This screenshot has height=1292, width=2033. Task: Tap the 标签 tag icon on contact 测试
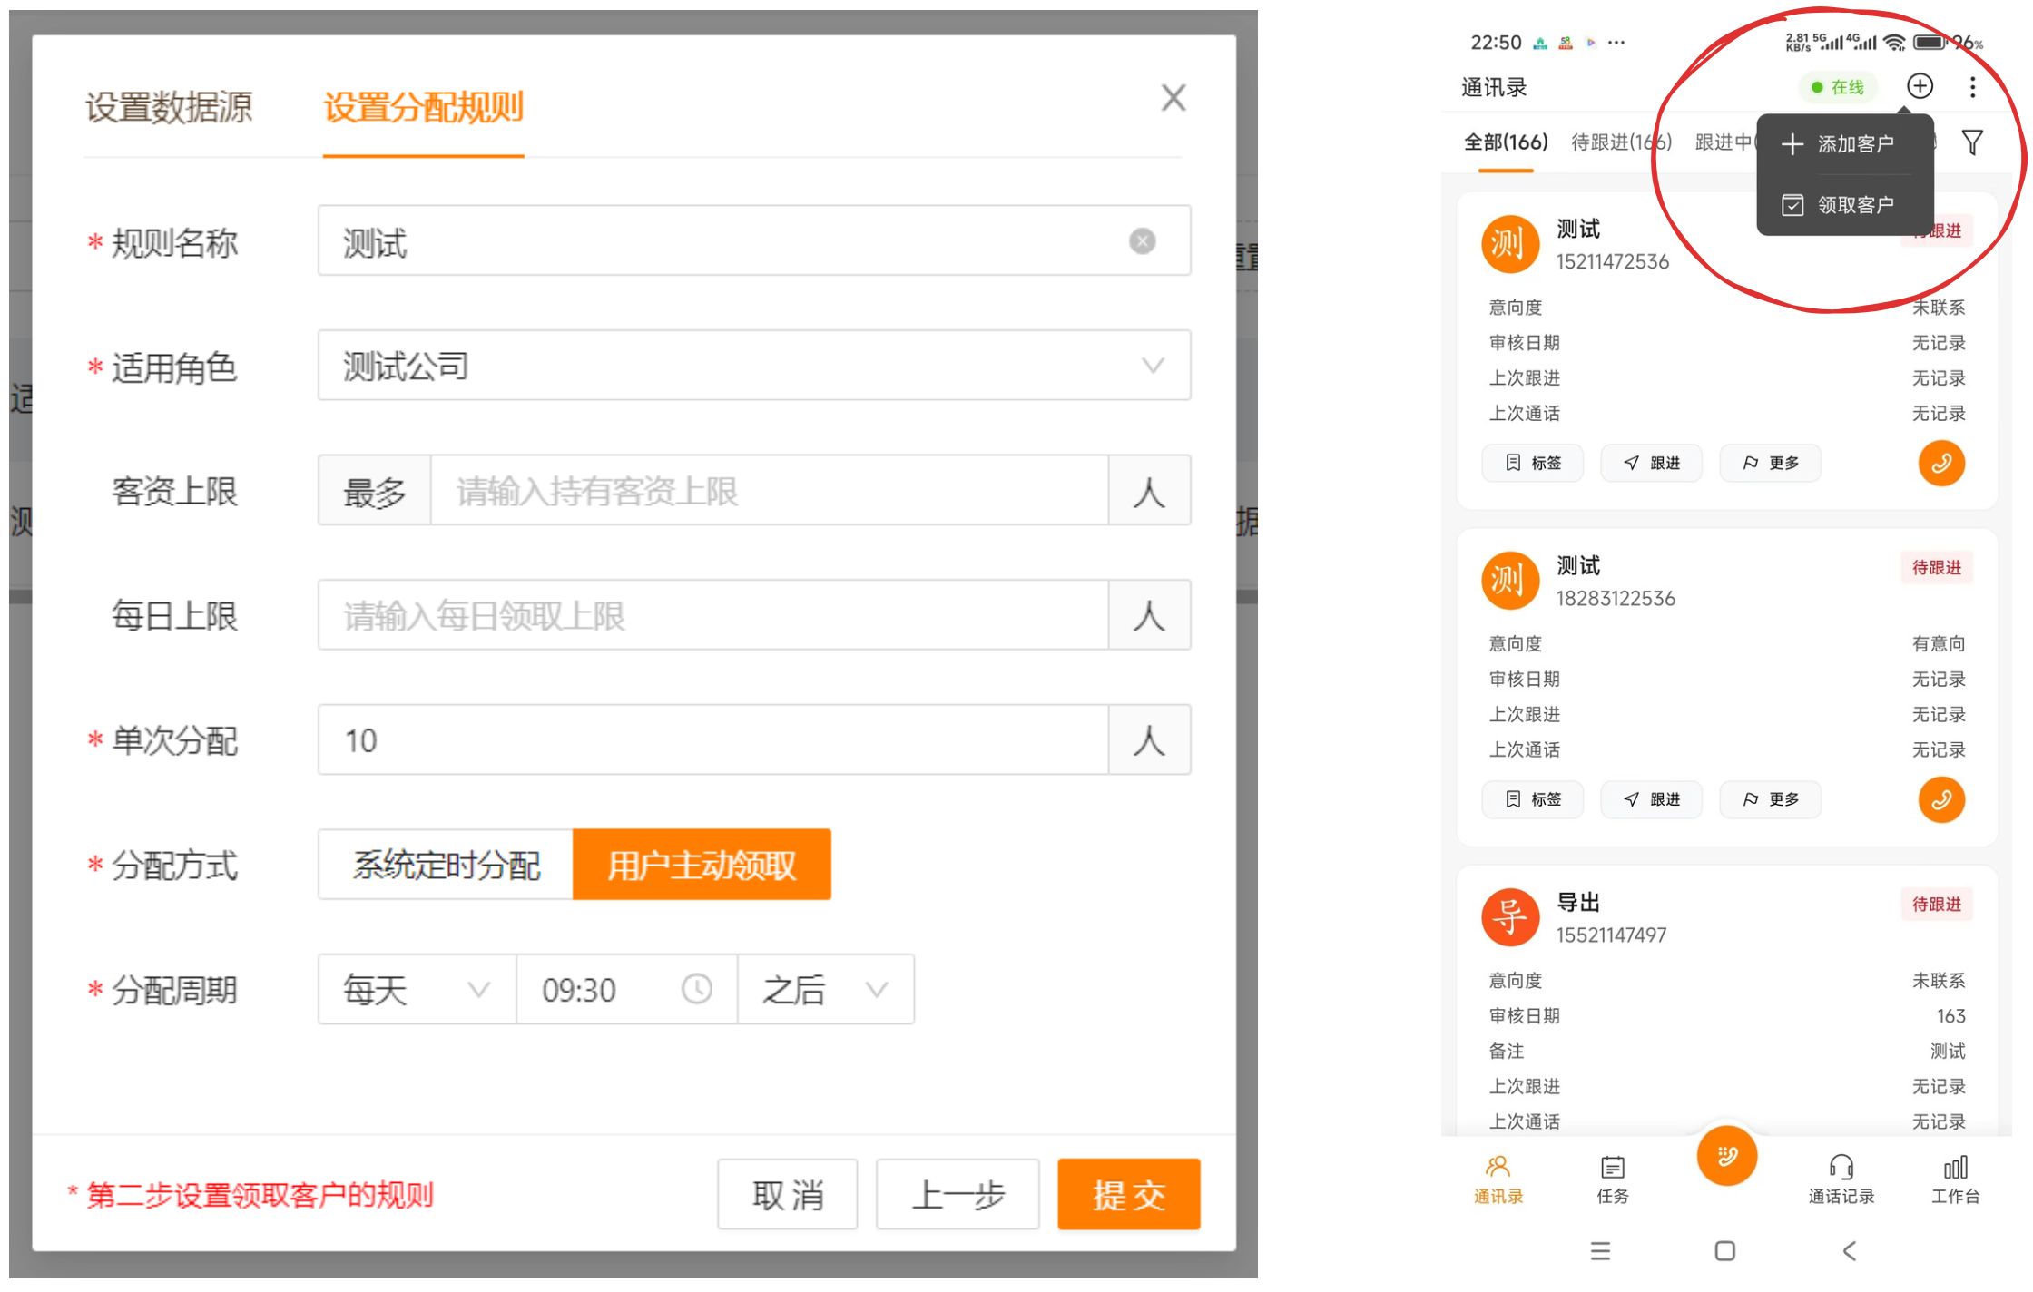click(1533, 463)
